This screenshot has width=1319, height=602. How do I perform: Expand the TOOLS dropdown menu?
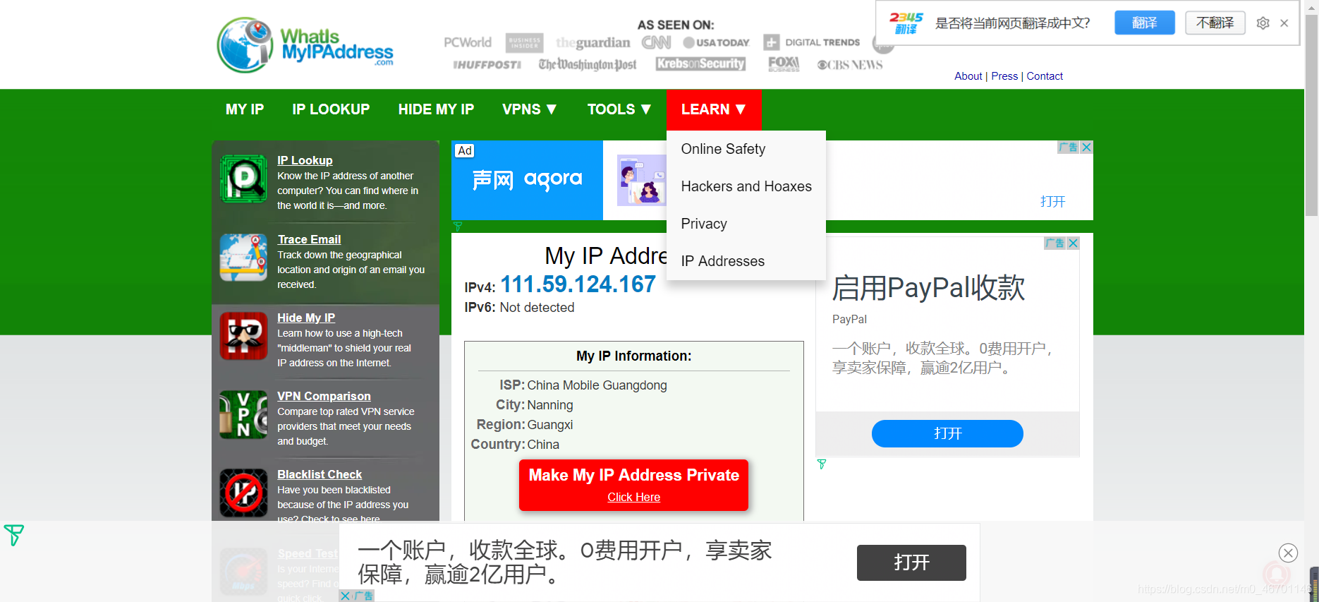pyautogui.click(x=619, y=109)
